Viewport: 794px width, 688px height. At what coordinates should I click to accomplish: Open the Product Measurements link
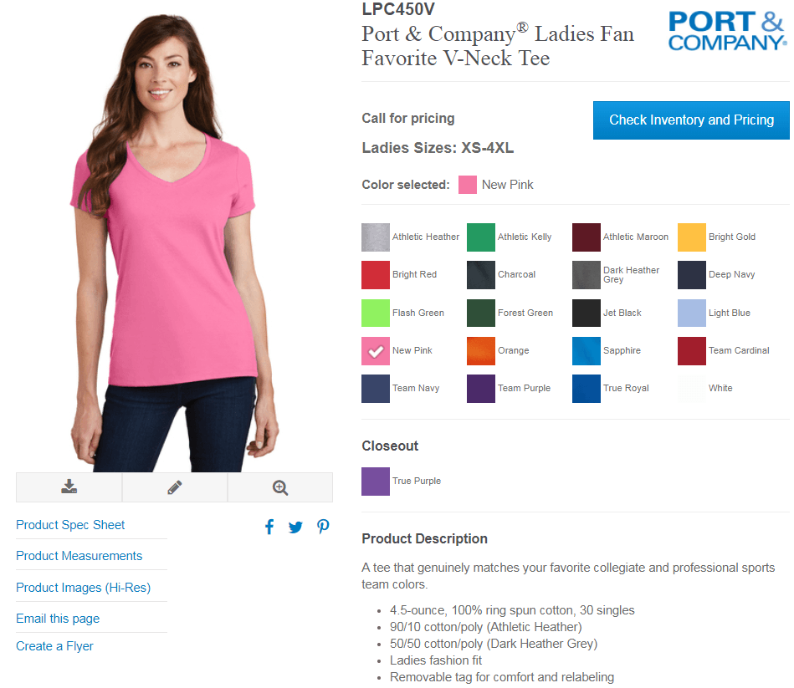pyautogui.click(x=79, y=555)
